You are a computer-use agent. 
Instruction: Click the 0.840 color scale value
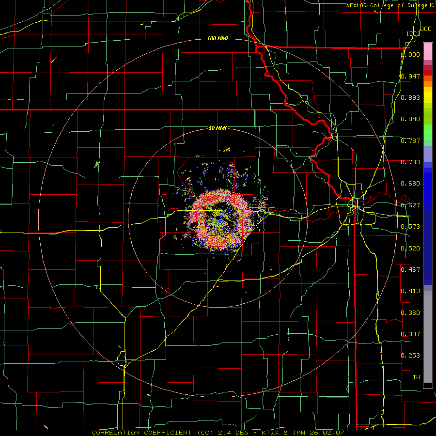410,119
